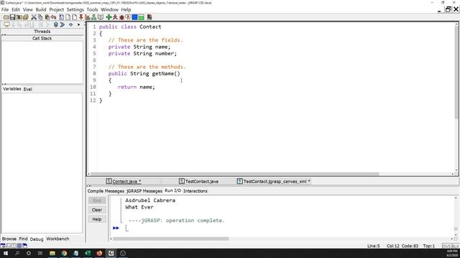The width and height of the screenshot is (460, 258).
Task: Click the small blue diamond debug icon
Action: point(70,25)
